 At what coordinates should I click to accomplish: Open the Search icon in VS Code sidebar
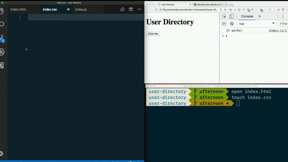pyautogui.click(x=2, y=24)
